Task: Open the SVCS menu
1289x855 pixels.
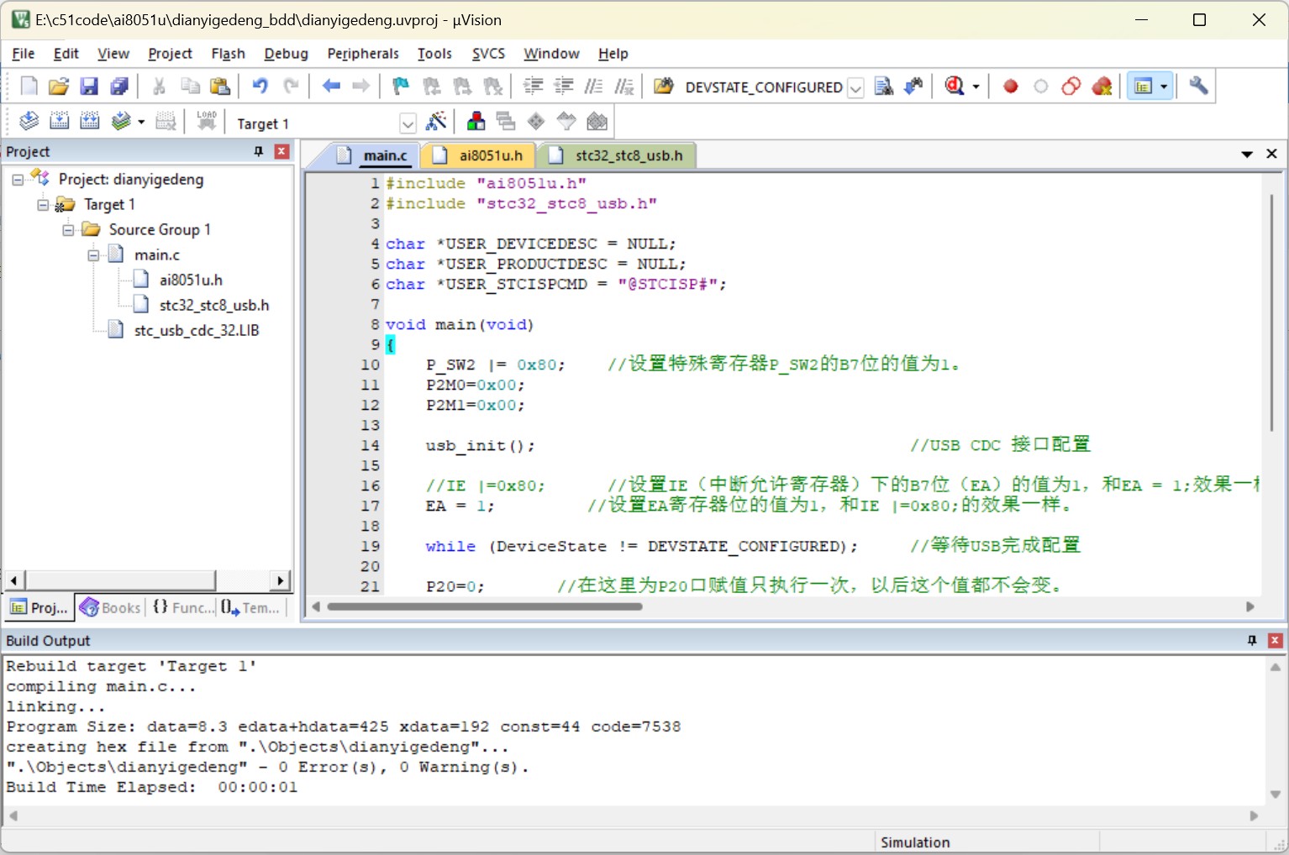Action: 488,54
